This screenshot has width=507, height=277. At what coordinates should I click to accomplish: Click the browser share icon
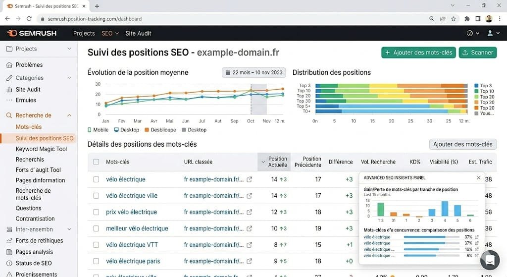tap(443, 19)
